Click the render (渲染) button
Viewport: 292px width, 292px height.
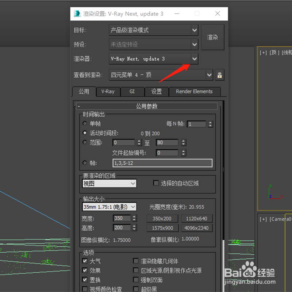click(x=212, y=37)
